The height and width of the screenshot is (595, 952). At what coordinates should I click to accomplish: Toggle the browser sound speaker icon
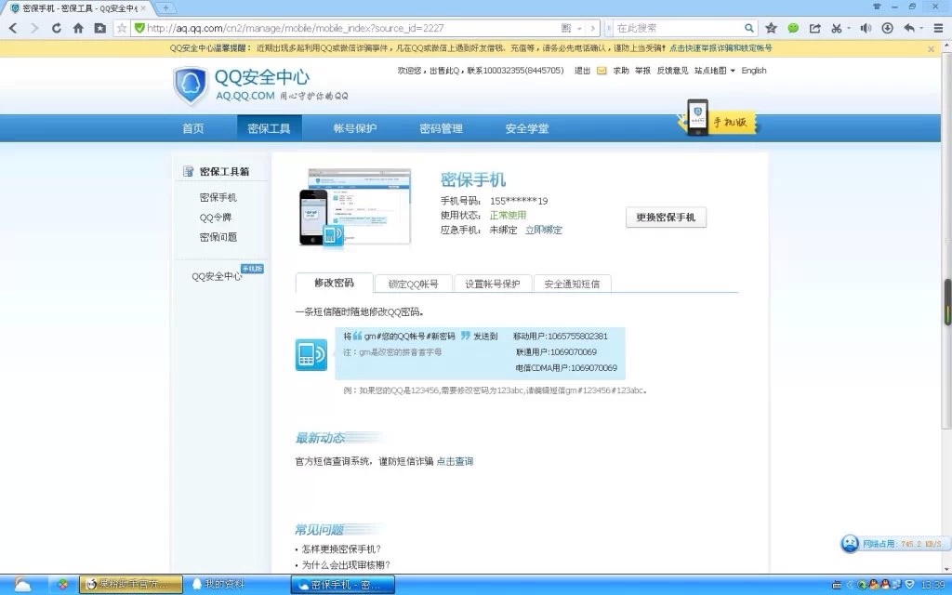coord(866,28)
